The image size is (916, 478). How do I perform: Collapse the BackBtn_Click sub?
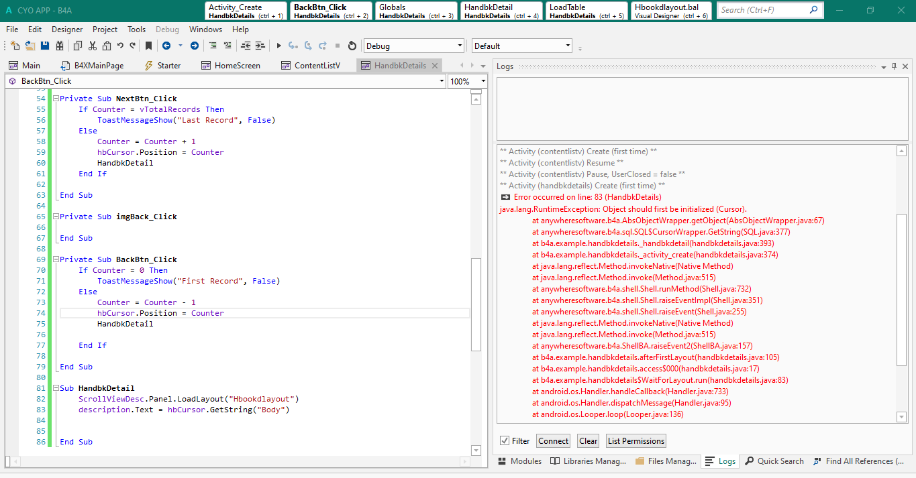56,259
